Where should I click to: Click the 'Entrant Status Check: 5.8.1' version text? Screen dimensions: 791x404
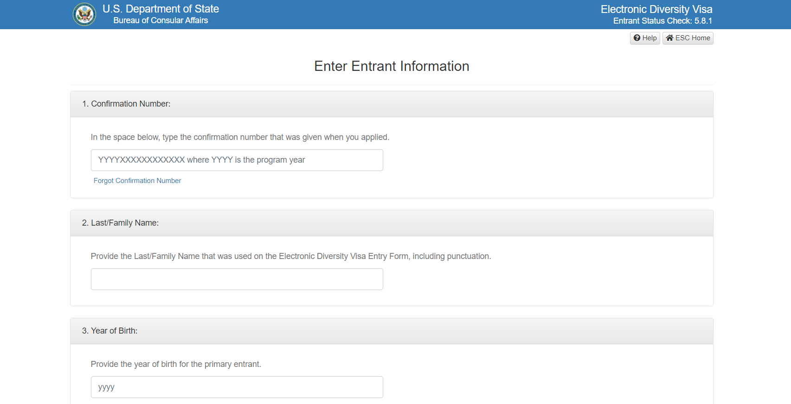tap(662, 21)
